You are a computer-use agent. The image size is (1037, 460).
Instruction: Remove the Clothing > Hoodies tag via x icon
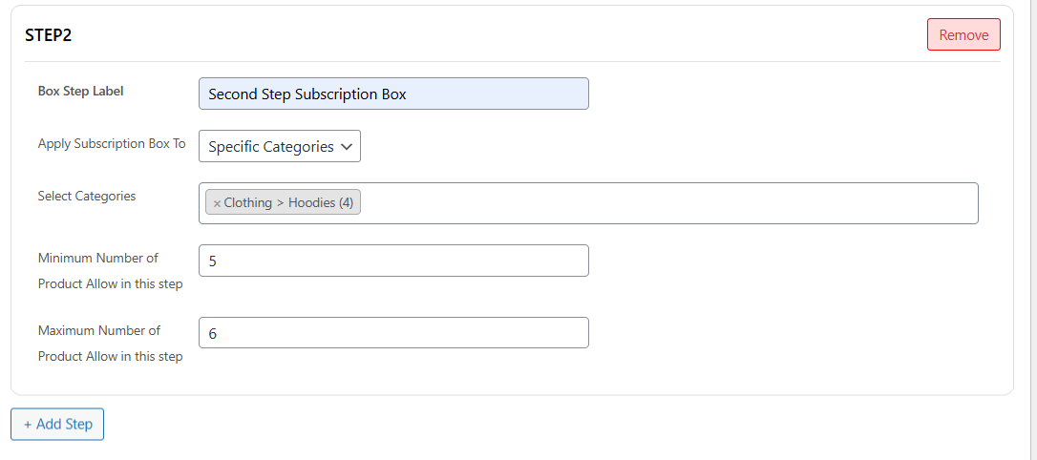tap(217, 203)
